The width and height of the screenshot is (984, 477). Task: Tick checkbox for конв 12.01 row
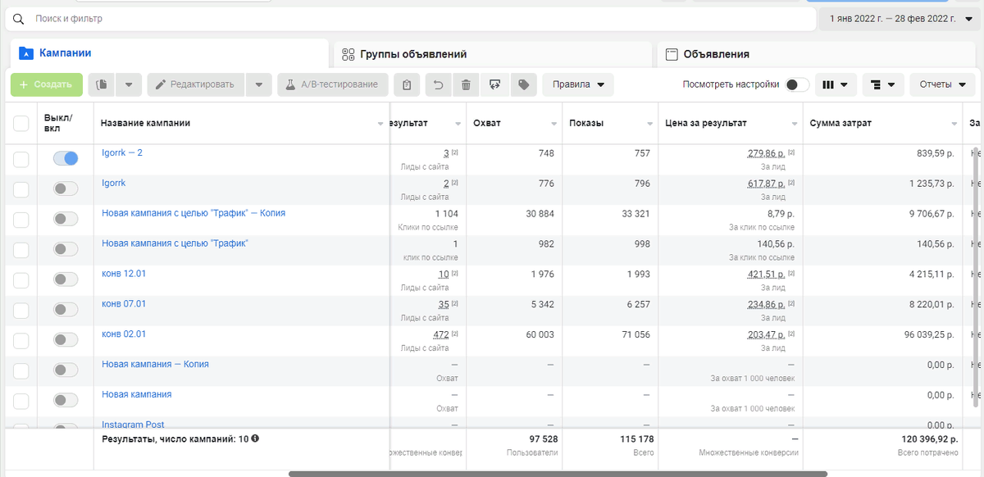[21, 279]
